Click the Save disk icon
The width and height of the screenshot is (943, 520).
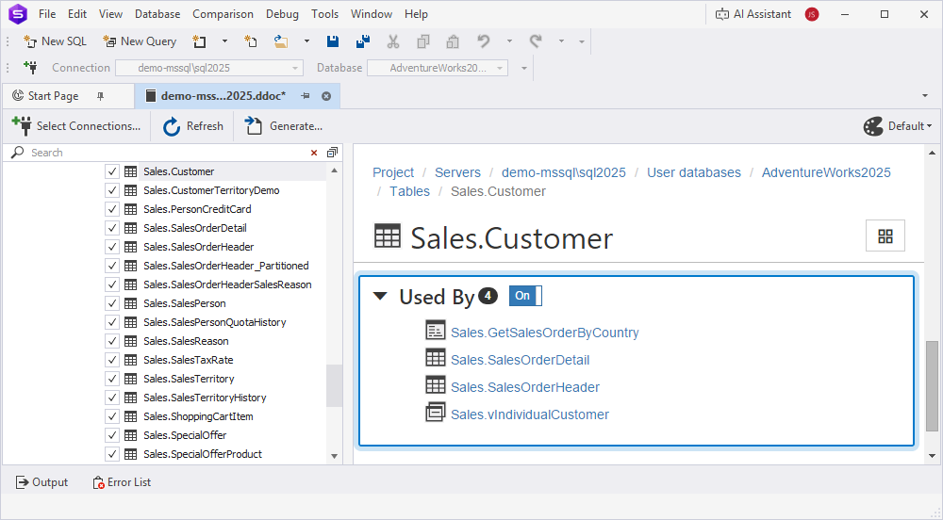[333, 41]
